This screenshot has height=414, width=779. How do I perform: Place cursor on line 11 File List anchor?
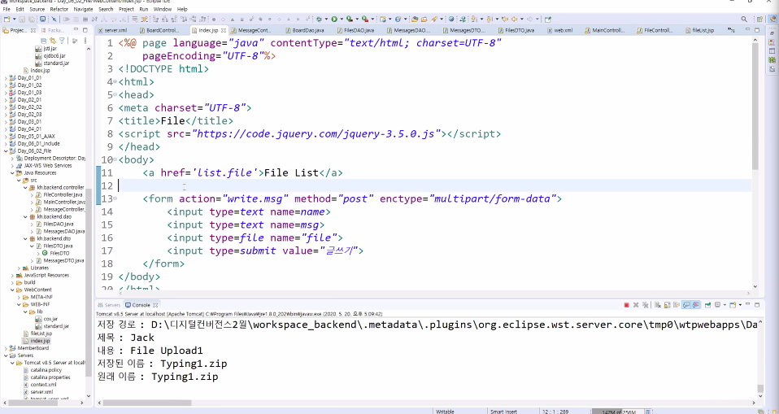[291, 173]
